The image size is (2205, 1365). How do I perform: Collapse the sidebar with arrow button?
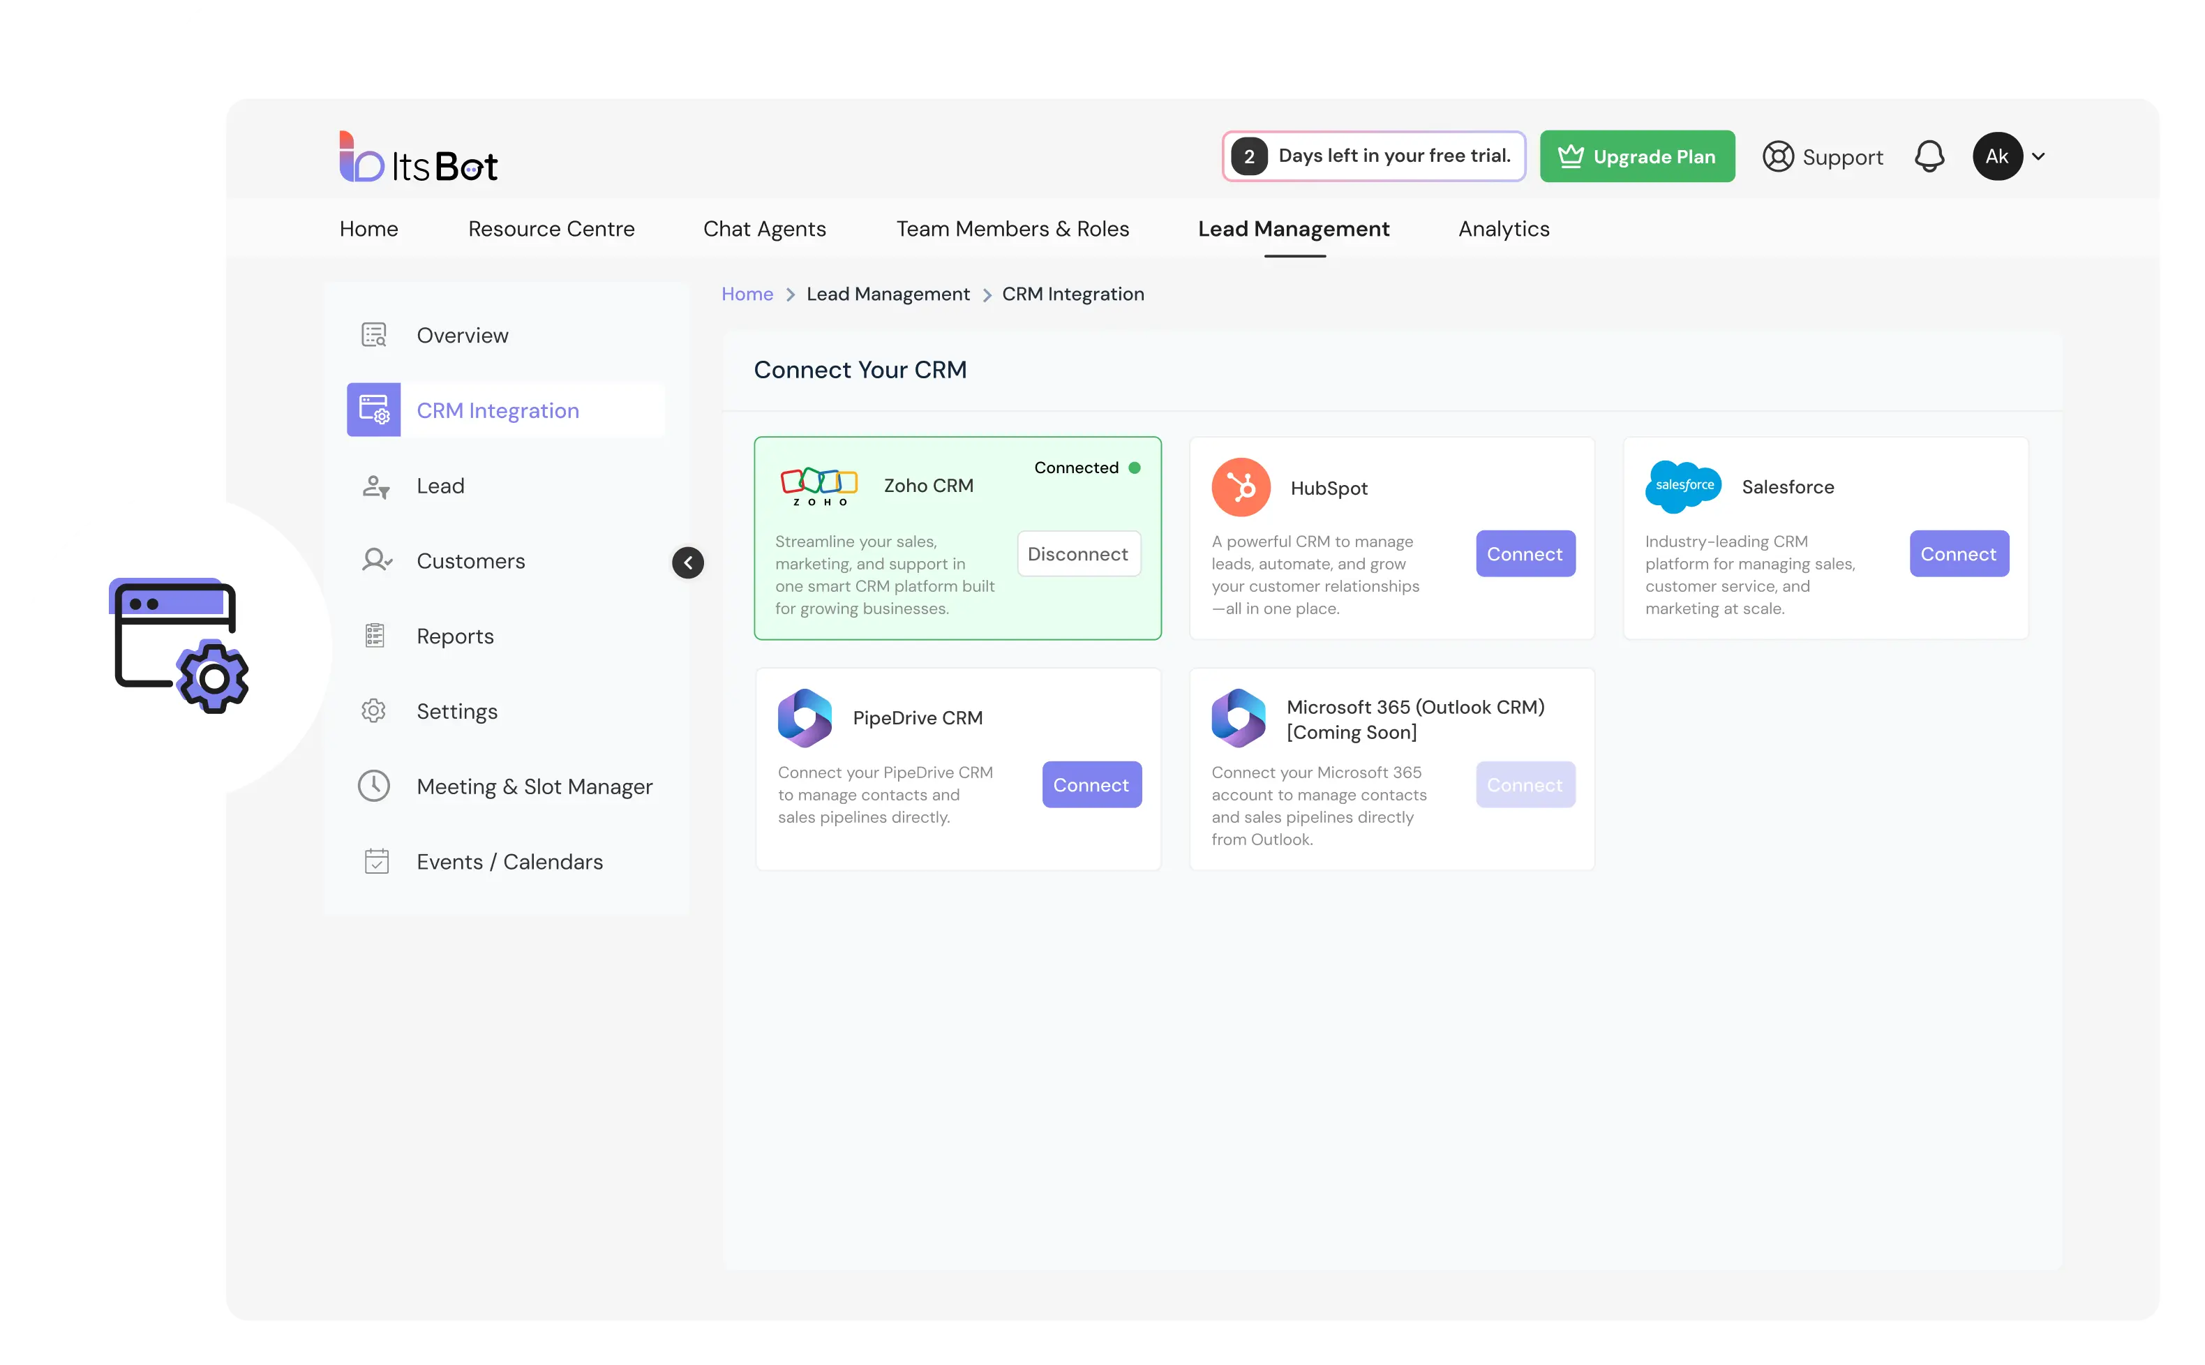(688, 562)
